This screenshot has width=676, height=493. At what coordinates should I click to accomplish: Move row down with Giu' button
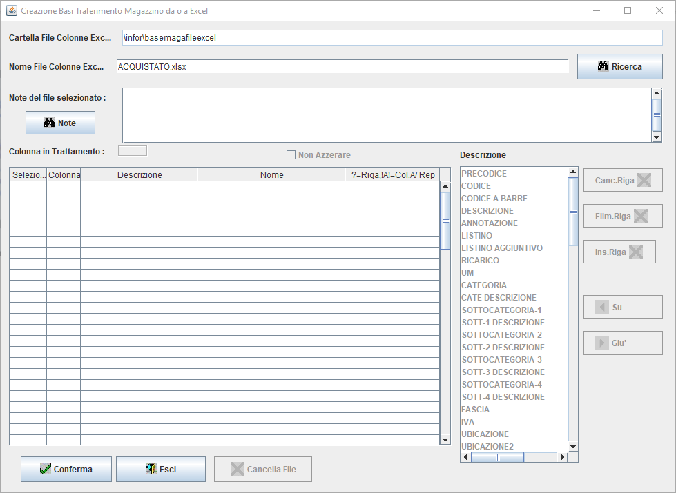pos(622,343)
